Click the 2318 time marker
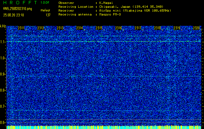Image resolution: width=204 pixels, height=129 pixels. [157, 28]
